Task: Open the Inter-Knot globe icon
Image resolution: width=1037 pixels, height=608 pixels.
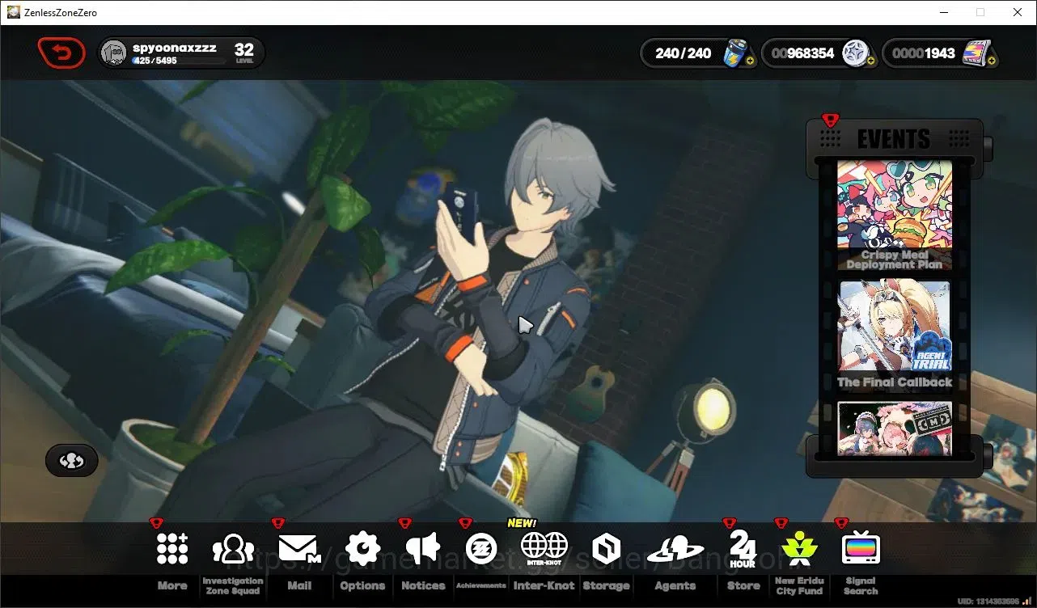Action: coord(544,549)
